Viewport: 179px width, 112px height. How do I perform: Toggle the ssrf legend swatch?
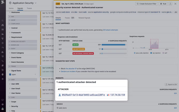click(x=163, y=53)
